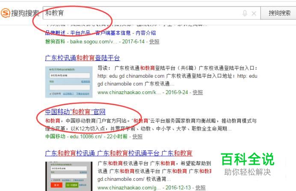Screen dimensions: 296x191
Task: Click the thumbnail of 广东校讯通和教育登陆平台 result
Action: click(69, 82)
